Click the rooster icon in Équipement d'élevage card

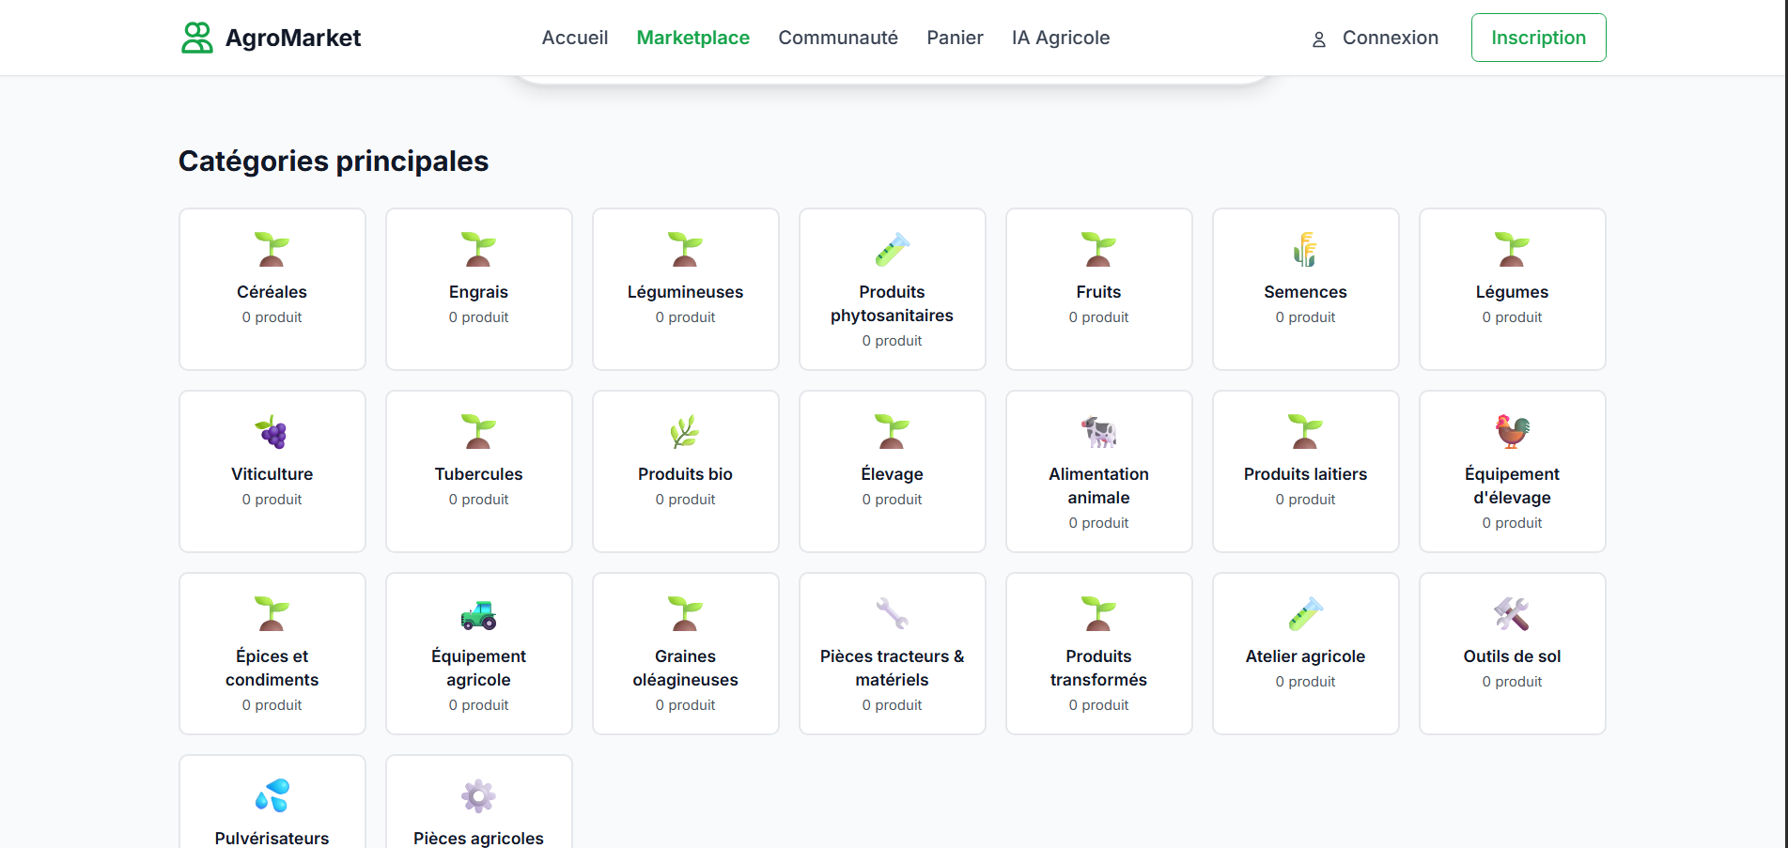1513,432
